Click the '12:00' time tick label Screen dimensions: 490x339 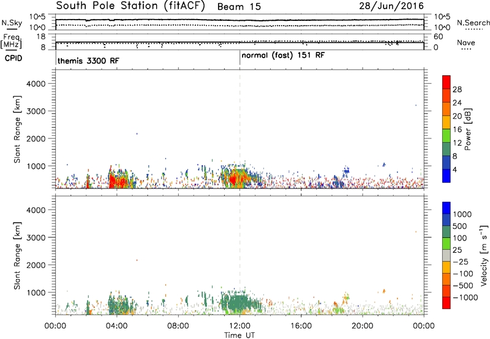(239, 326)
